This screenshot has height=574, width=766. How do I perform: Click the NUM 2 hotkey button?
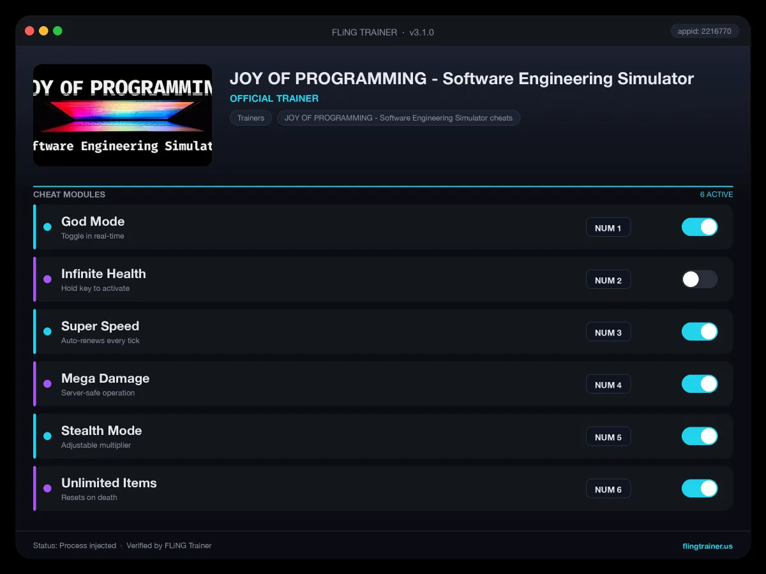coord(608,280)
